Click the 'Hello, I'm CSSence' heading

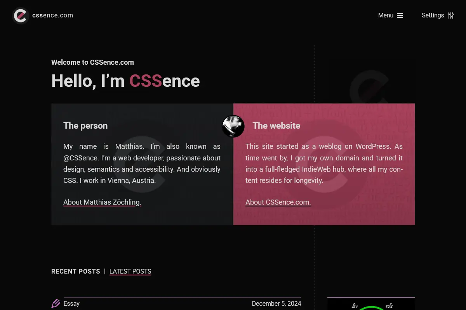tap(125, 81)
